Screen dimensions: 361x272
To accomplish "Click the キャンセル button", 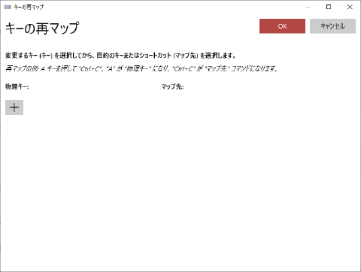I will tap(332, 26).
